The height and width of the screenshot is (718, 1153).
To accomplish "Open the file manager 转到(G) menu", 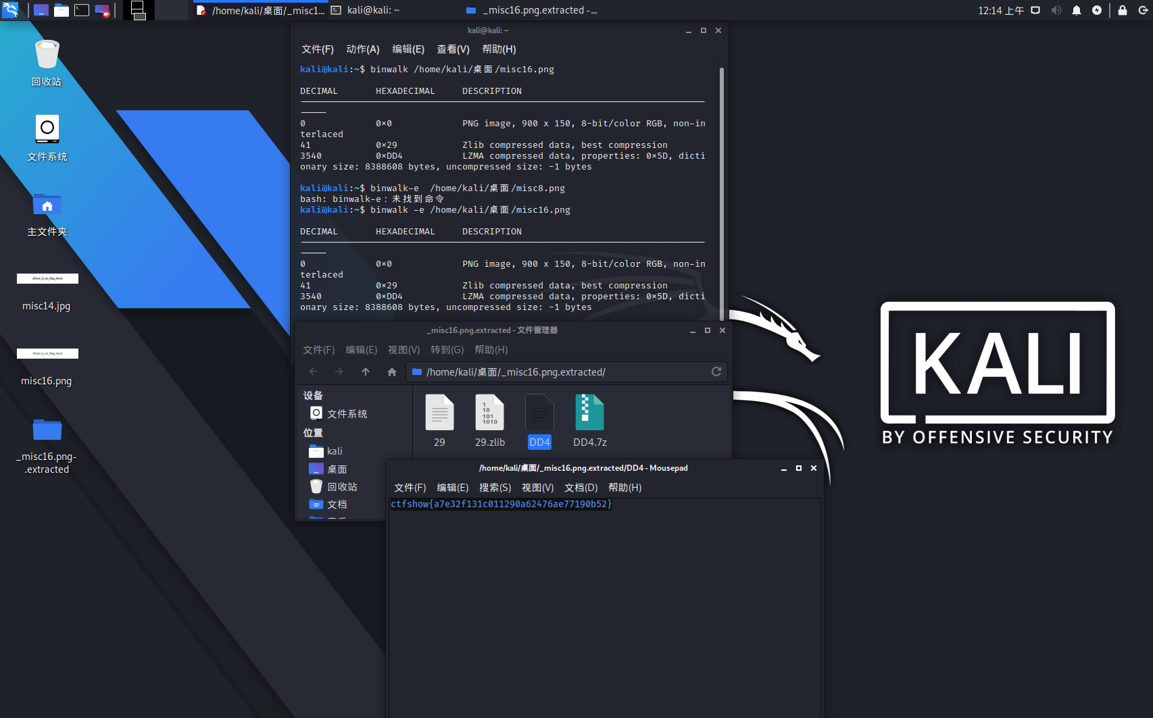I will pyautogui.click(x=447, y=350).
